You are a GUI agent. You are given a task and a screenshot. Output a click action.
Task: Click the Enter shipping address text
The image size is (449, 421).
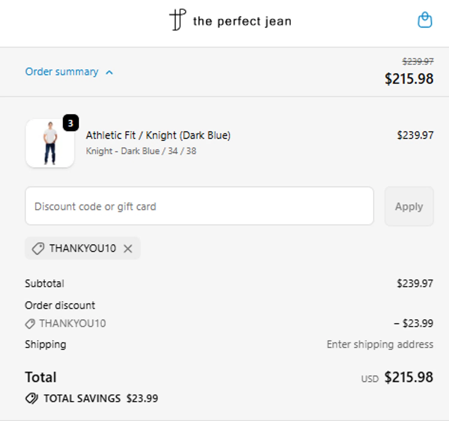pyautogui.click(x=380, y=345)
